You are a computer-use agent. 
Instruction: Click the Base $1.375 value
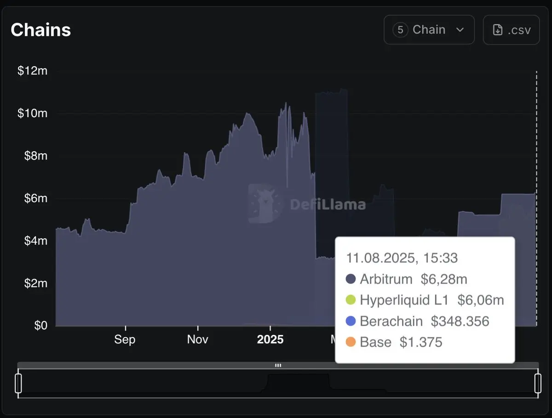coord(421,342)
